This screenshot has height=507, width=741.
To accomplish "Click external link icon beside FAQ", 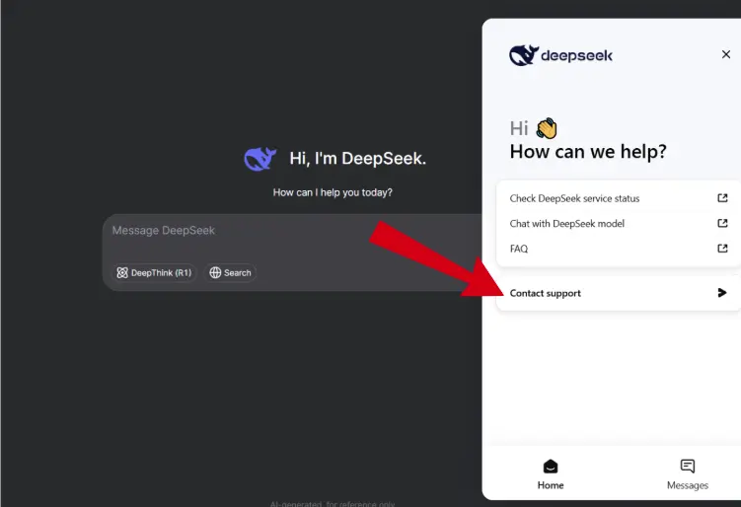I will [722, 248].
